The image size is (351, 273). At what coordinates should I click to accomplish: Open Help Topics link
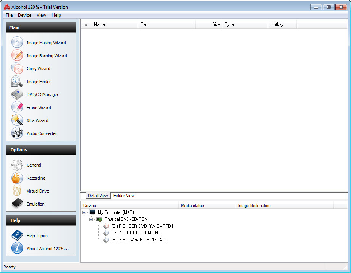point(37,236)
